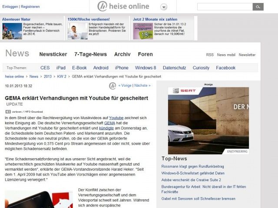Click the vorlesen / MP3-Download link
This screenshot has height=208, width=278.
point(27,112)
